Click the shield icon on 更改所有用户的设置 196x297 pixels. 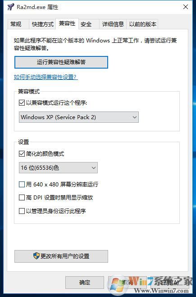36,256
